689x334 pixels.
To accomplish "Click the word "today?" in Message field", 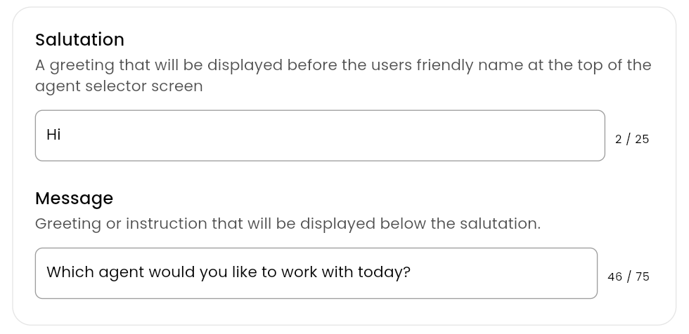I will (x=384, y=272).
